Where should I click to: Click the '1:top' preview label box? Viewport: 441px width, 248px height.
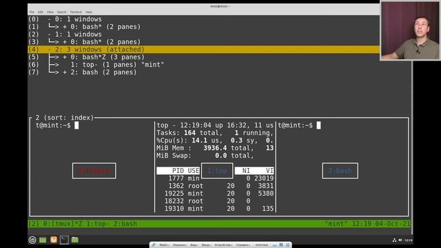(x=217, y=171)
